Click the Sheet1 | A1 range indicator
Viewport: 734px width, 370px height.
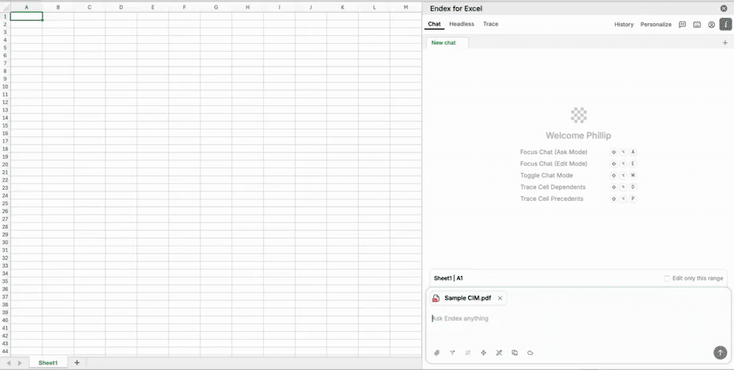coord(448,278)
